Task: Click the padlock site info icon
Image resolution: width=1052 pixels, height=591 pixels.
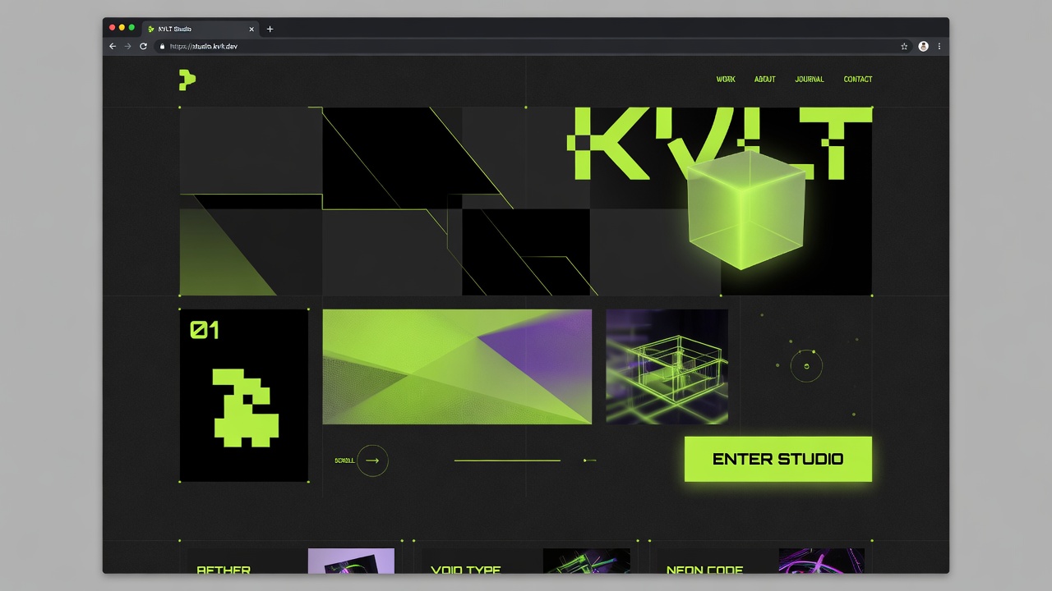Action: tap(163, 47)
